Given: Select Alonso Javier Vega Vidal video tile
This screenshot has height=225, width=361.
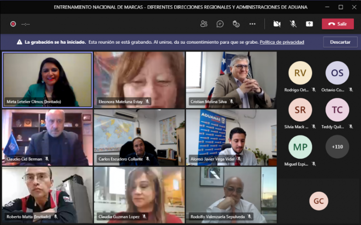Looking at the screenshot, I should [x=231, y=137].
